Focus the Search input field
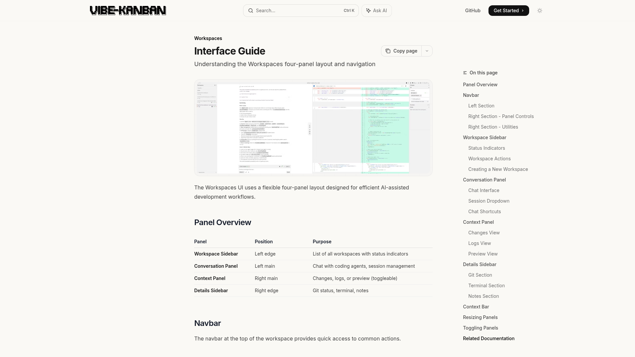 point(301,11)
